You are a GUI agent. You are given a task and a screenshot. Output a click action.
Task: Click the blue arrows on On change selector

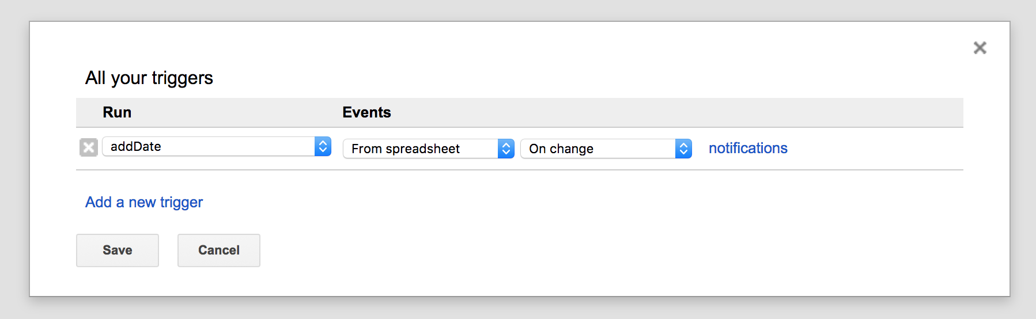(x=683, y=149)
